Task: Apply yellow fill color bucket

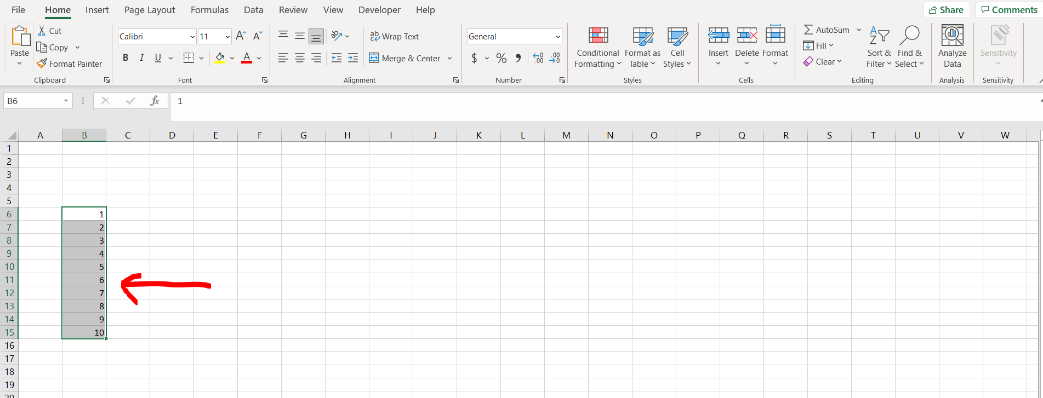Action: [220, 57]
